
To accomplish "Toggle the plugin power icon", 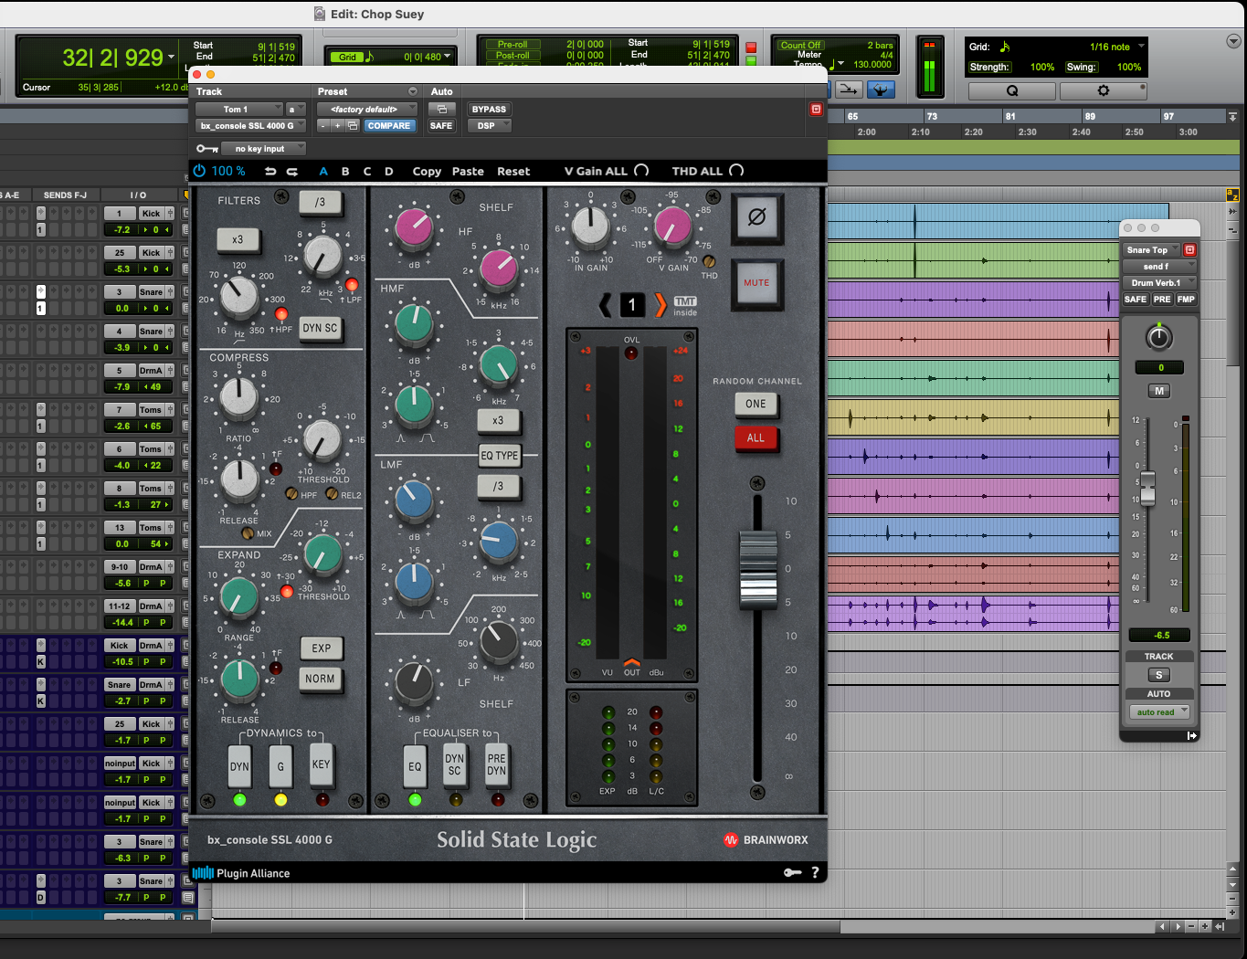I will click(x=199, y=171).
